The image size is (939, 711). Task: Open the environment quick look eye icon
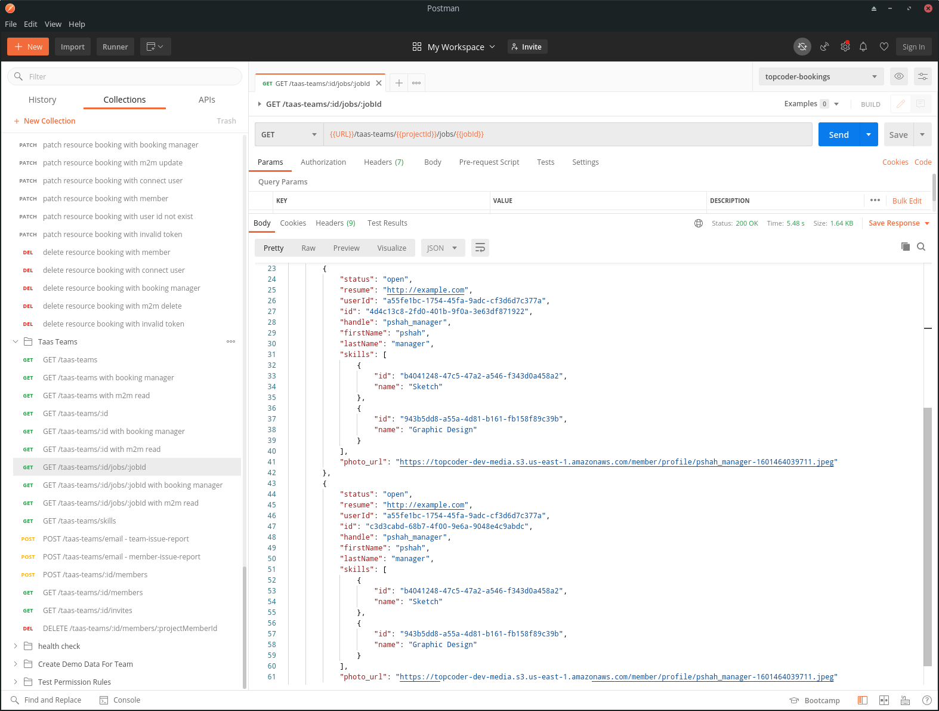point(899,76)
